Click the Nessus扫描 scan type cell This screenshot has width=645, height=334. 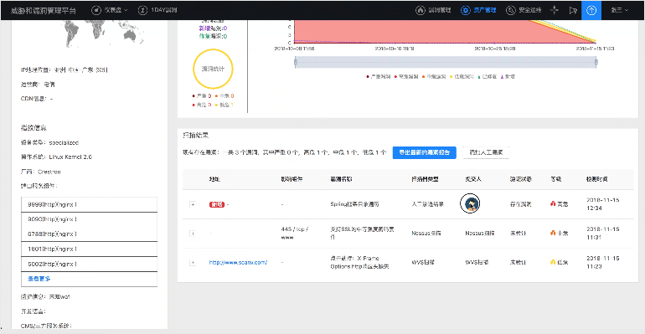[426, 234]
